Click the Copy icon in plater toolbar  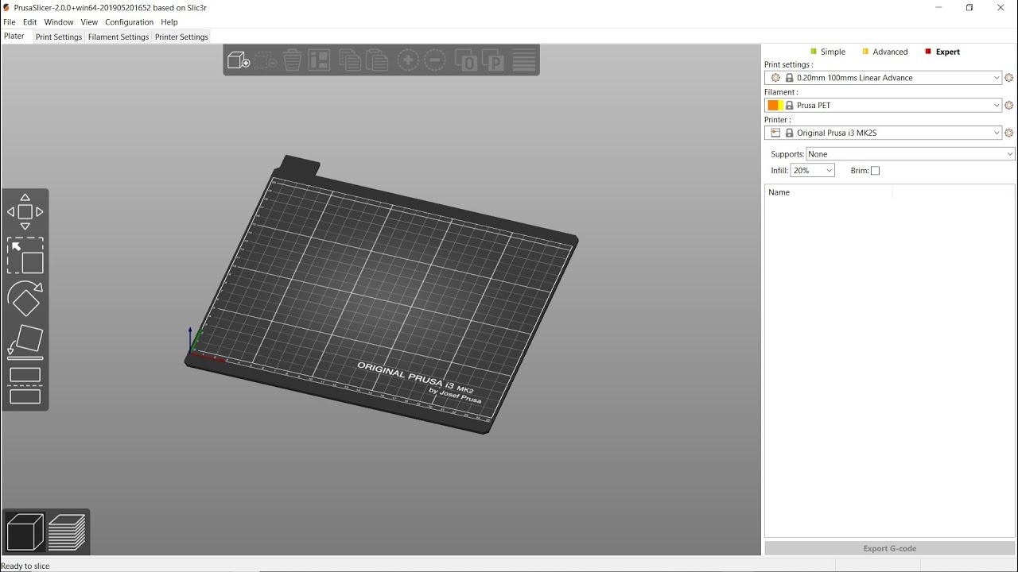pyautogui.click(x=350, y=60)
